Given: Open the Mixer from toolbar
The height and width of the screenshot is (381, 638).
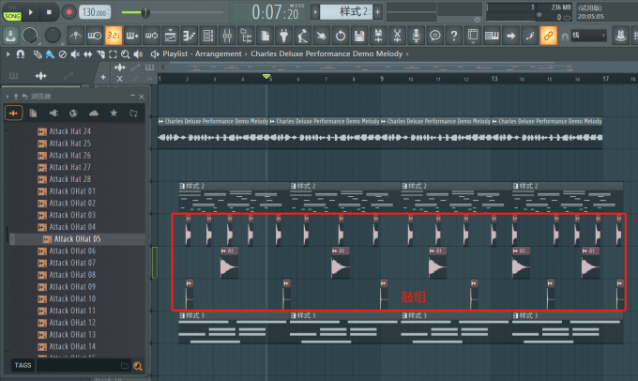Looking at the screenshot, I should [x=227, y=36].
